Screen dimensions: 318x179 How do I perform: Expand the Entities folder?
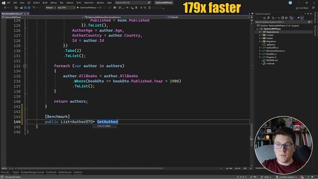pyautogui.click(x=260, y=38)
